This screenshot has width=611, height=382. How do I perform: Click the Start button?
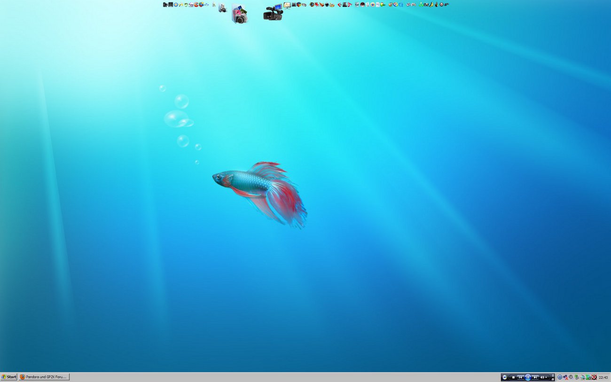(9, 377)
